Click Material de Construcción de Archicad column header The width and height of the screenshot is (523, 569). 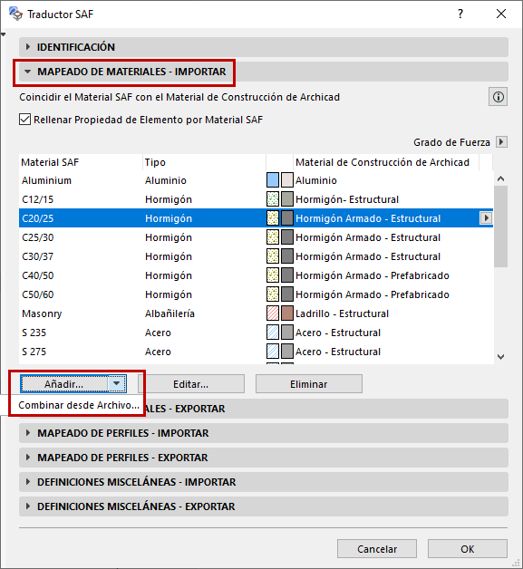pos(386,162)
